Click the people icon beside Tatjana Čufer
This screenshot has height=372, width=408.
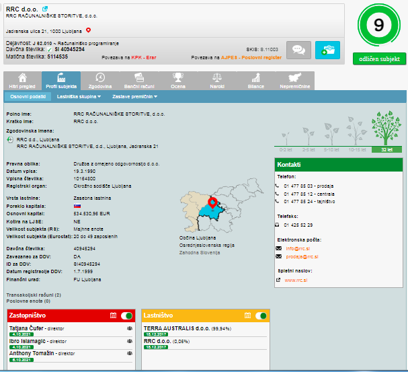tap(128, 329)
